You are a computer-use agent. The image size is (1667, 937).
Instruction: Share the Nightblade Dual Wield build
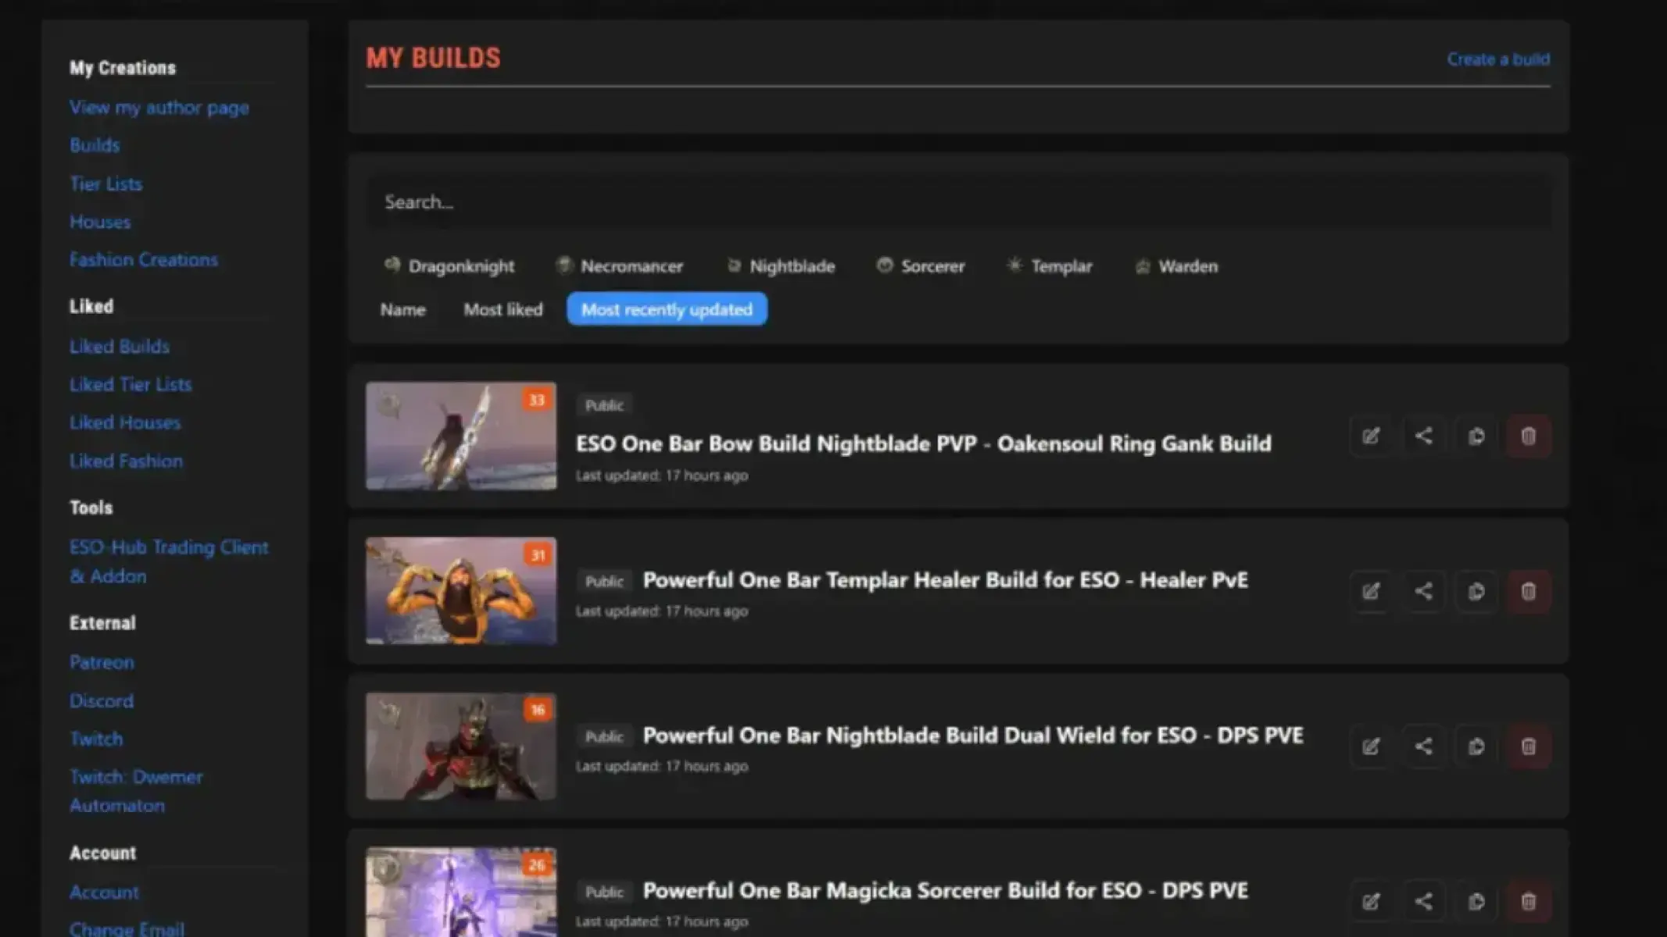(1423, 746)
